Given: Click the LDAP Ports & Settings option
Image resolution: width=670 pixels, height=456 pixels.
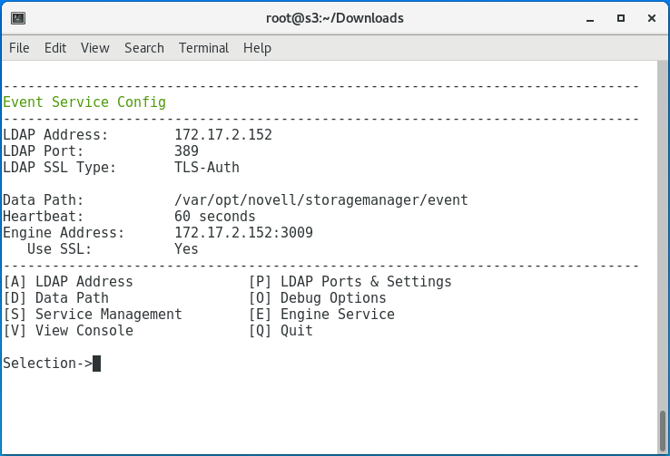Looking at the screenshot, I should click(350, 282).
